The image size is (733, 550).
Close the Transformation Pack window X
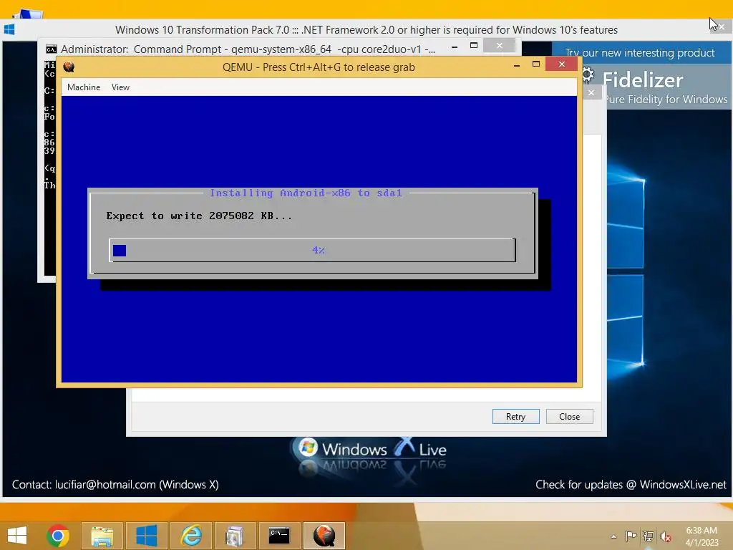pyautogui.click(x=722, y=27)
